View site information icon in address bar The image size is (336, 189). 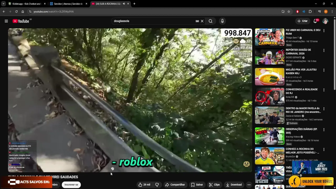coord(30,12)
